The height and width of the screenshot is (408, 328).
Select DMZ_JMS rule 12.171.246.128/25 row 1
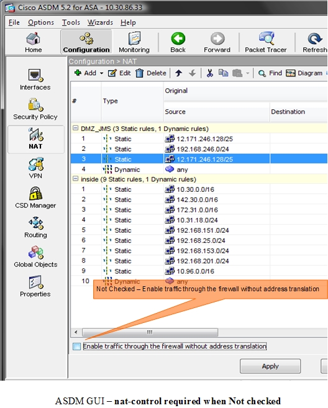199,138
